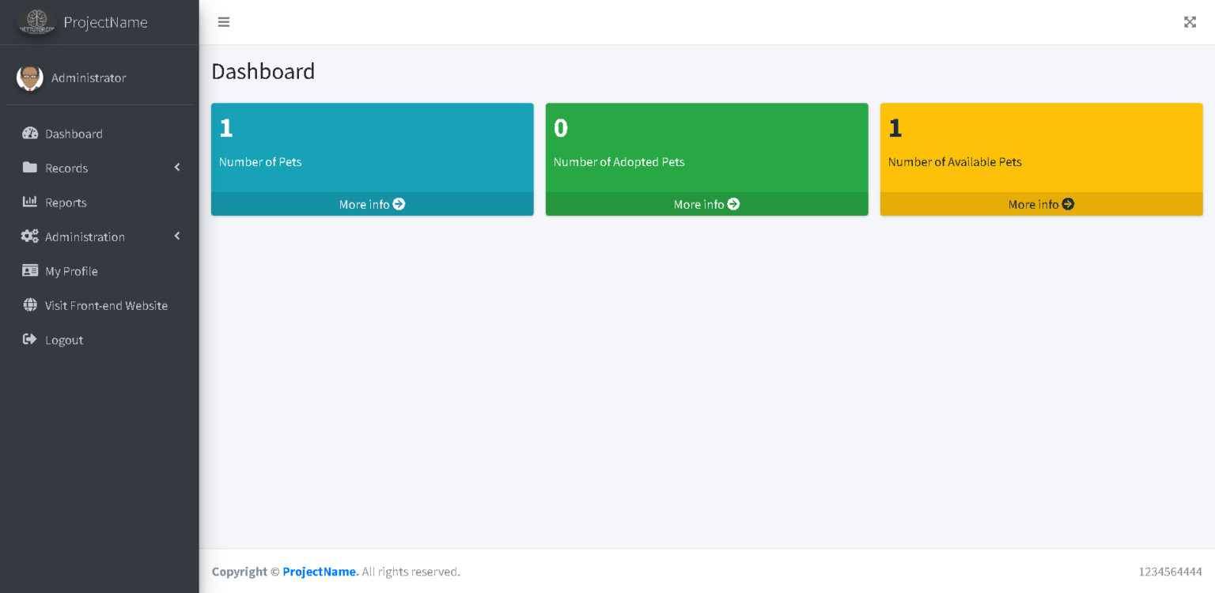
Task: Expand the Administration submenu arrow
Action: (x=177, y=236)
